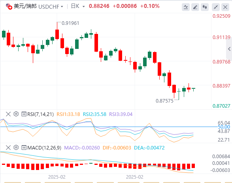Click the 0.92509 price axis label
Viewport: 232px width, 183px height.
click(221, 16)
